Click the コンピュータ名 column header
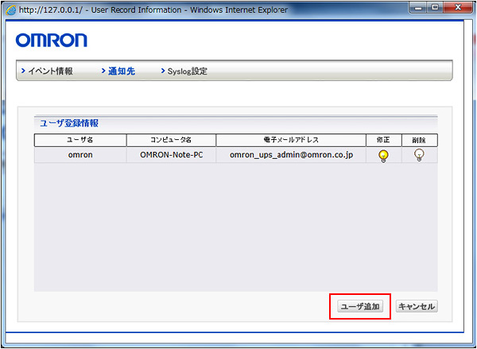The height and width of the screenshot is (349, 477). tap(171, 140)
